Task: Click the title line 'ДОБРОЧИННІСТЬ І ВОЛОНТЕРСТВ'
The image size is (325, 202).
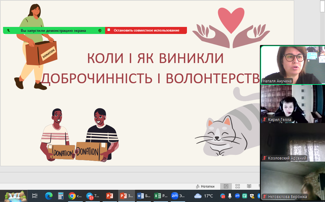Action: click(x=151, y=78)
